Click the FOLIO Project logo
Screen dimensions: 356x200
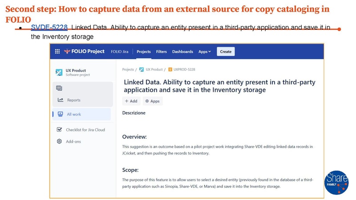[85, 52]
